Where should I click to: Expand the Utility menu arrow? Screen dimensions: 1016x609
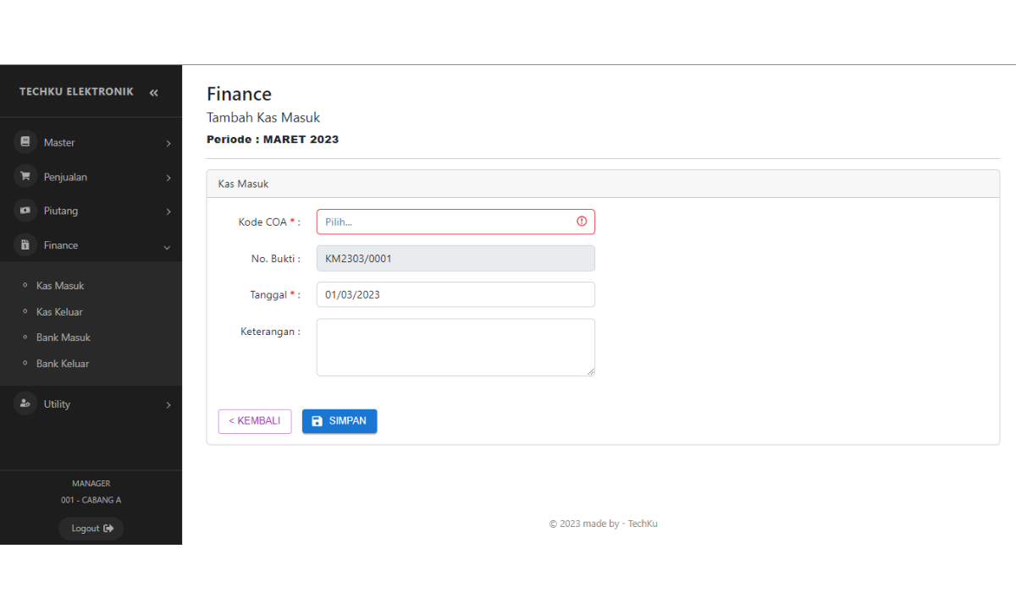pos(168,405)
